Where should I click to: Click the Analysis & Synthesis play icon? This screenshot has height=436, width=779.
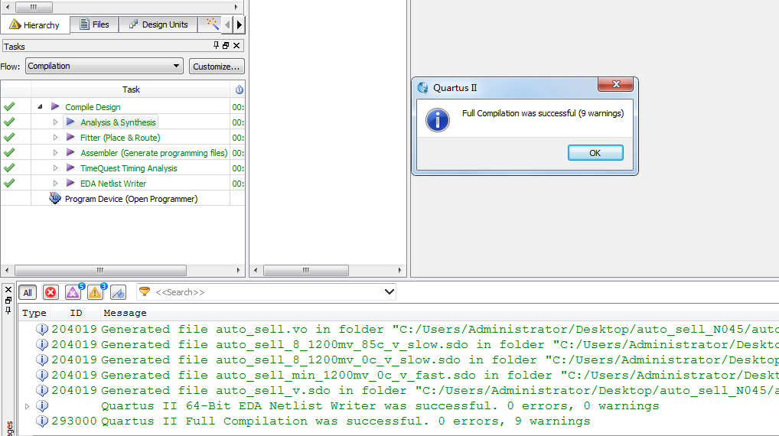(70, 122)
